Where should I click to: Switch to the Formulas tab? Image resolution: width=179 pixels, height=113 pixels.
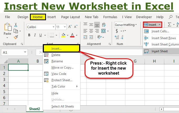pos(110,17)
